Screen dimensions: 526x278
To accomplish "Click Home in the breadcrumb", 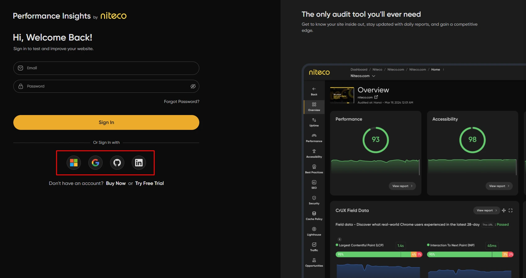I will click(x=435, y=70).
